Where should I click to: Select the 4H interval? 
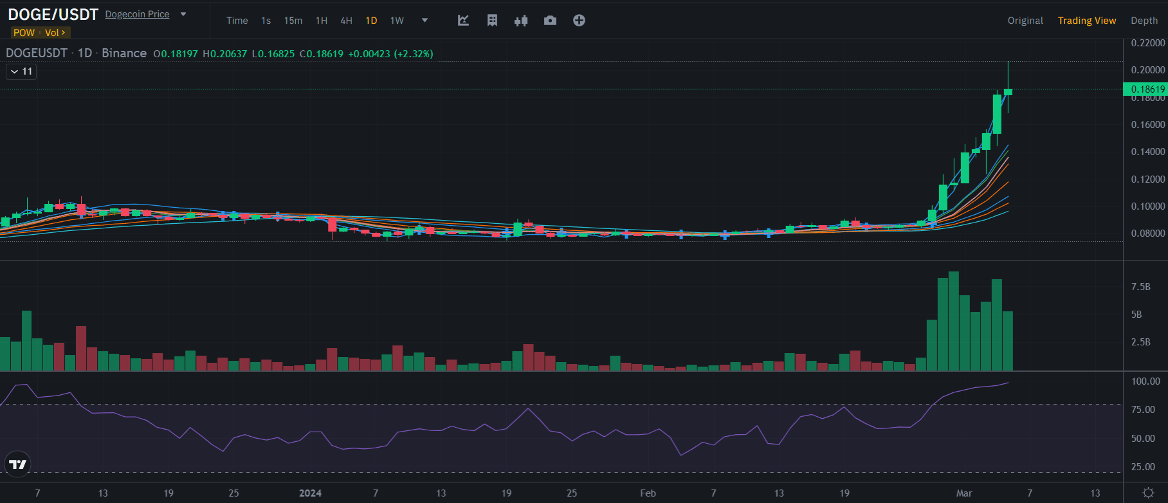[x=346, y=21]
